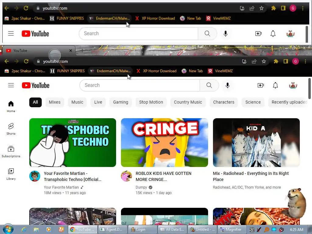Select the Music filter chip
This screenshot has width=312, height=234.
(77, 102)
